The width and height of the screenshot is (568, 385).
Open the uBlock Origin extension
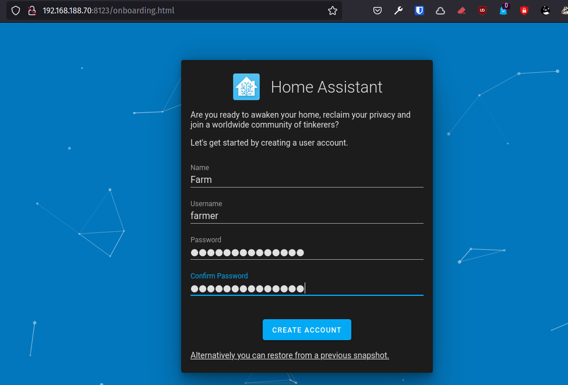[x=482, y=10]
